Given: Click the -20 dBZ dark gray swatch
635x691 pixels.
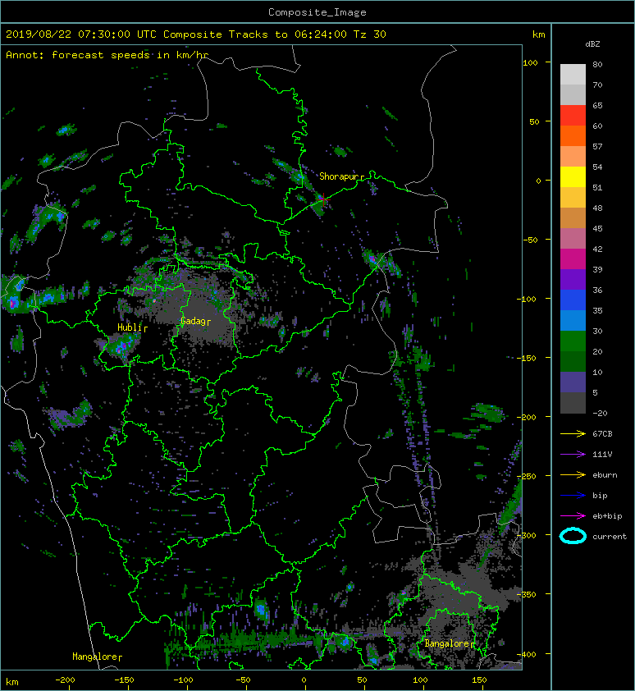Looking at the screenshot, I should (573, 403).
